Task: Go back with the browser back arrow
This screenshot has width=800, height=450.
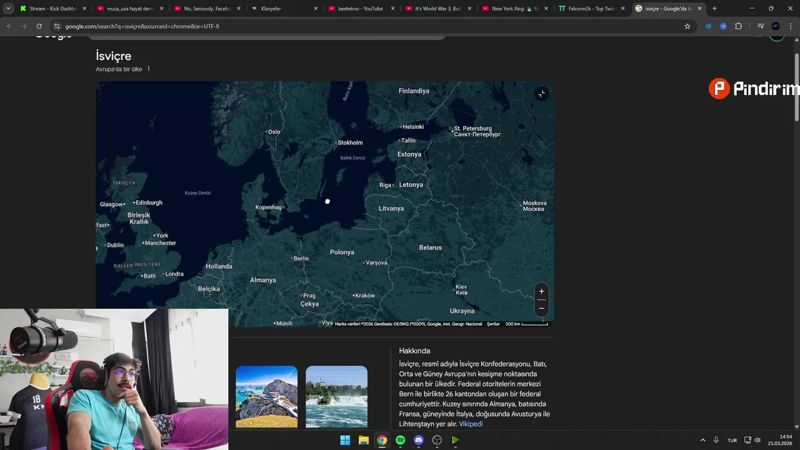Action: [x=9, y=26]
